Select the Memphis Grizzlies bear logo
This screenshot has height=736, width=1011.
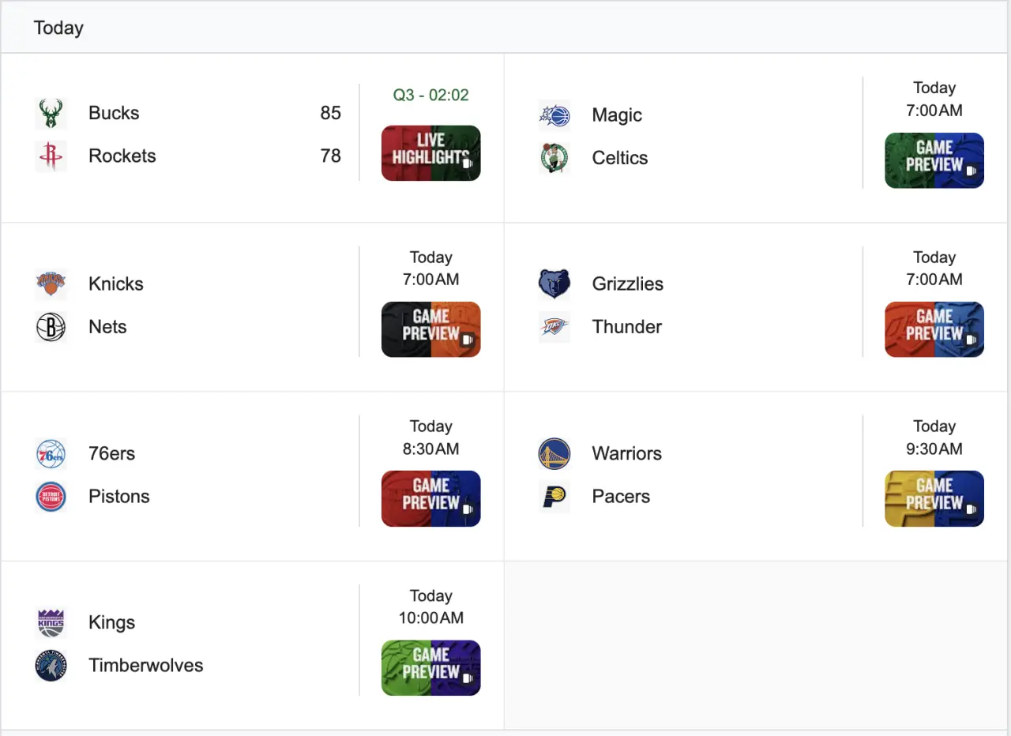coord(554,284)
